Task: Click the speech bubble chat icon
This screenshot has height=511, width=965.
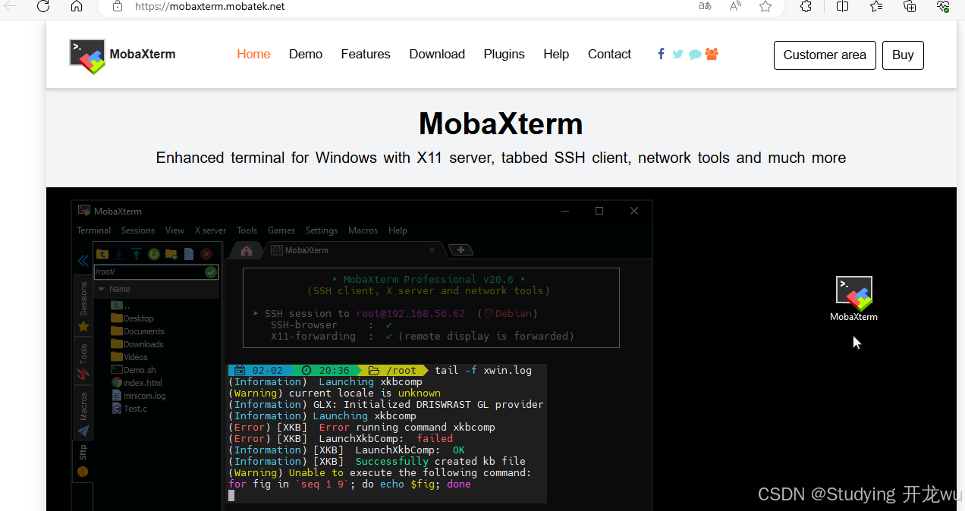Action: [x=694, y=55]
